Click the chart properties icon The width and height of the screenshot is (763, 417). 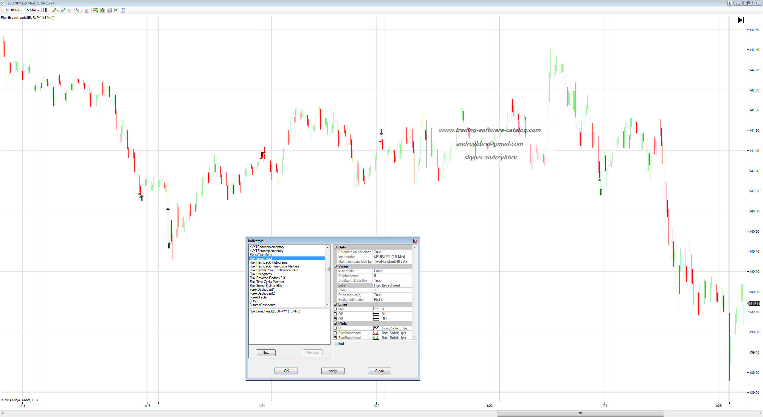(x=123, y=10)
